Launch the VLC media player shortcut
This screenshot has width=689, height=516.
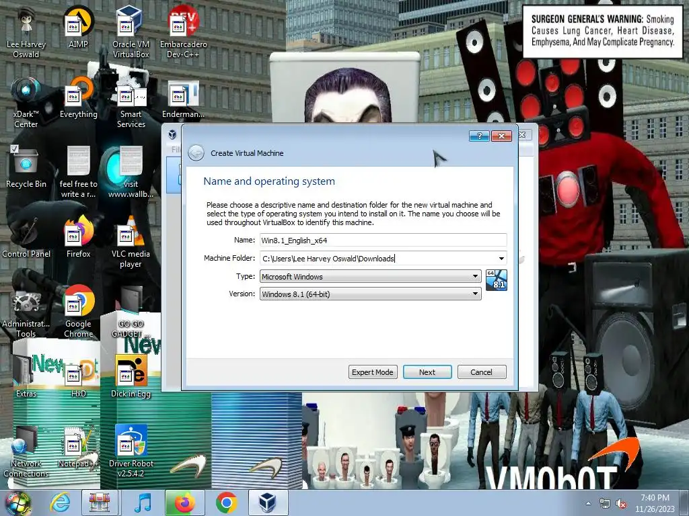coord(131,242)
